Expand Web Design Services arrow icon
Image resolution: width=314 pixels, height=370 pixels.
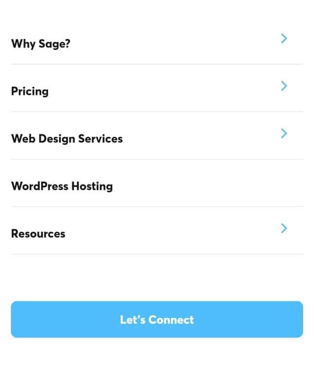tap(284, 133)
